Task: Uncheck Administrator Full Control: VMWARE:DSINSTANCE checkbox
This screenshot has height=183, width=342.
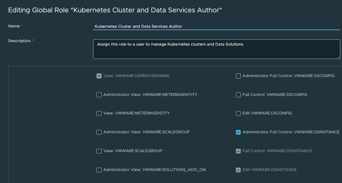Action: tap(238, 132)
